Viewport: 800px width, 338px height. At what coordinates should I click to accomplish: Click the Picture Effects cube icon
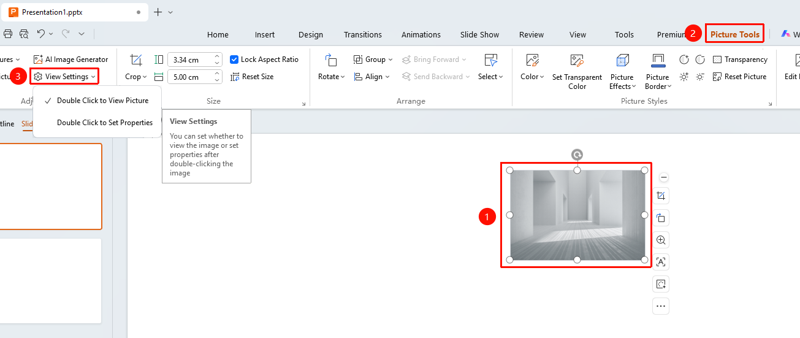pyautogui.click(x=622, y=60)
